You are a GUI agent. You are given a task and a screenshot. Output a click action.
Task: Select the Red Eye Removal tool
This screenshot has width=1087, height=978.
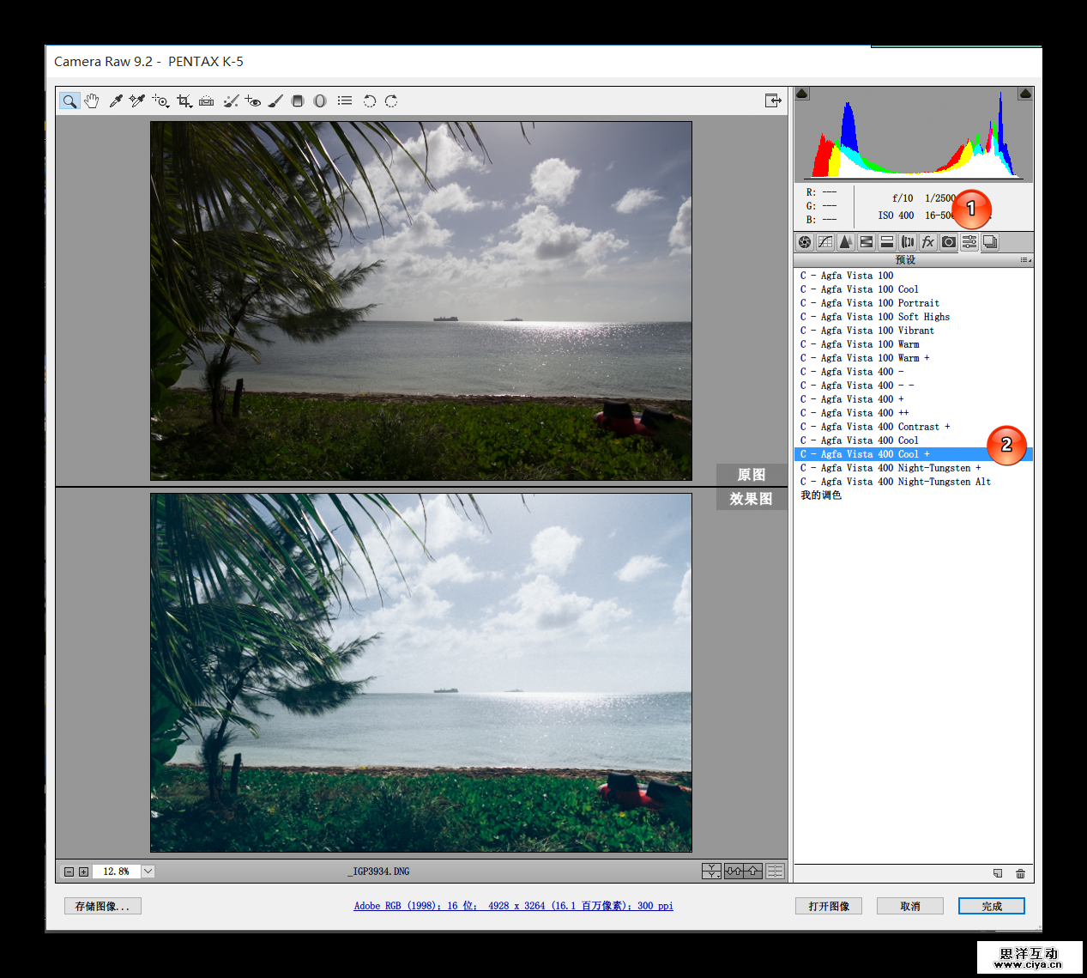pos(252,101)
